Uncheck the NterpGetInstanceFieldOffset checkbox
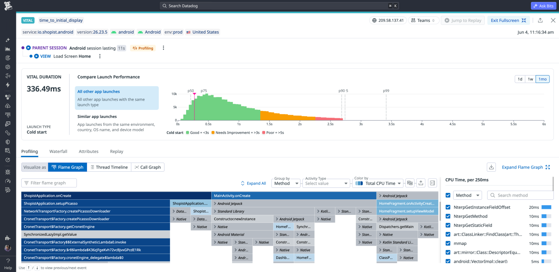Screen dimensions: 559x272 448,207
